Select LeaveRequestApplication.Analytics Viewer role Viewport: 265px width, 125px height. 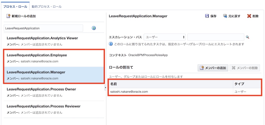42,38
